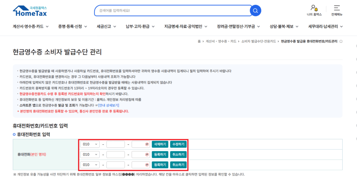
Task: Click the favorites star beside the breadcrumb
Action: pos(341,41)
